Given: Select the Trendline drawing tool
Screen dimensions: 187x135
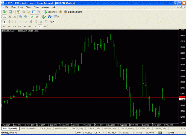Looking at the screenshot, I should point(26,22).
